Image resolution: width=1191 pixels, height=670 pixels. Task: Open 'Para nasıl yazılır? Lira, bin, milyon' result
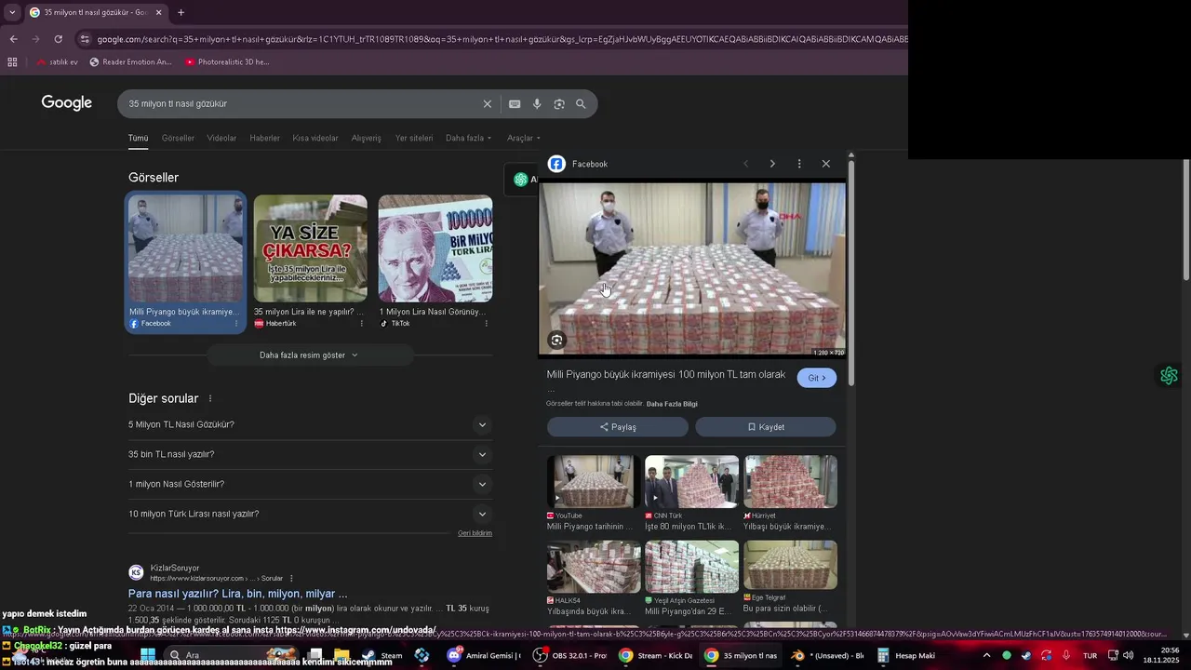(238, 594)
